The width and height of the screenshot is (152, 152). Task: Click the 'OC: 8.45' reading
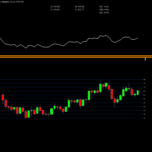(x=104, y=7)
